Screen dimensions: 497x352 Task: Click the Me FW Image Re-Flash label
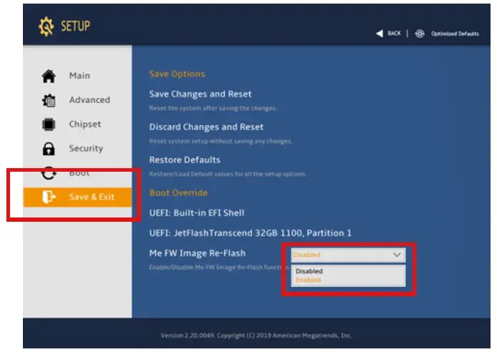click(198, 253)
